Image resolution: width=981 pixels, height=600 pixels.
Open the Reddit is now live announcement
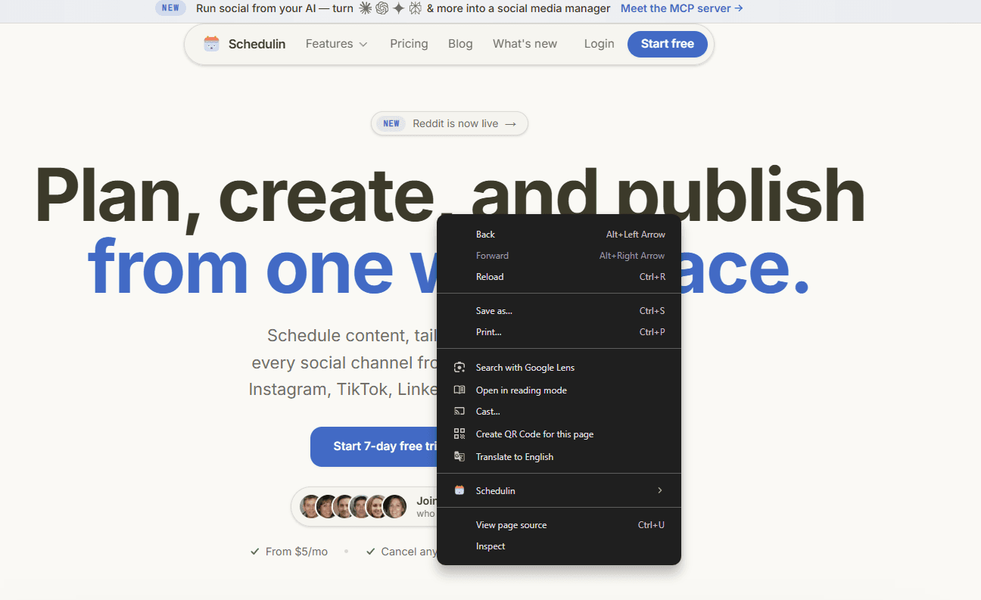point(450,123)
